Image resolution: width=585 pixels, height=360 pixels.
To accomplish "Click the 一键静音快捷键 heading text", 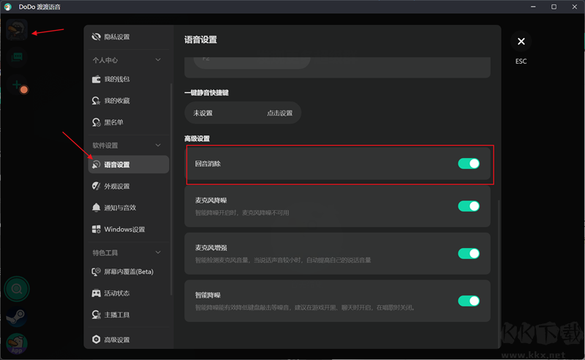I will tap(206, 93).
